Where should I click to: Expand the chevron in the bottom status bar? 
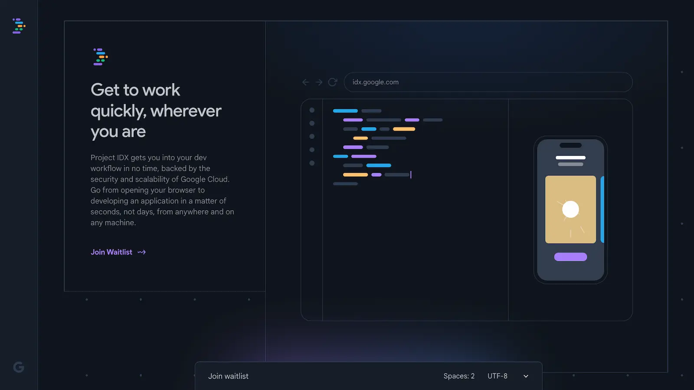click(526, 376)
